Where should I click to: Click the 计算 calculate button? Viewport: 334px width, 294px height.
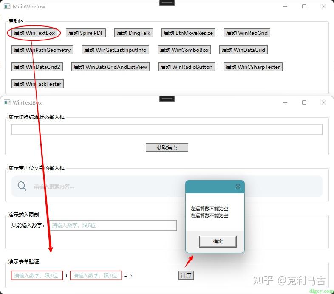[x=186, y=275]
